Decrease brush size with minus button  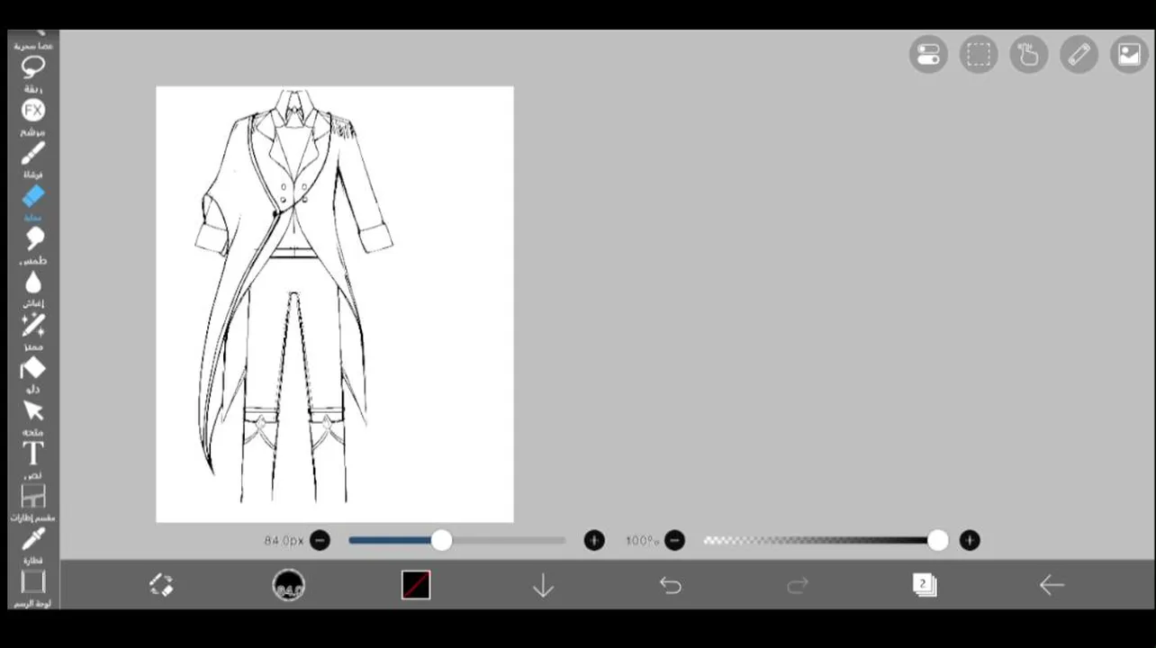(x=320, y=540)
